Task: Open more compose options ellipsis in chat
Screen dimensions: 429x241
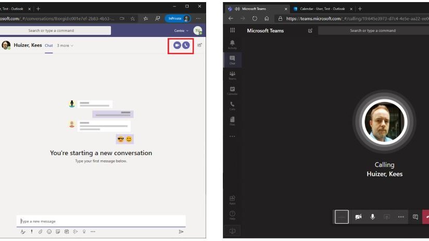Action: (x=93, y=232)
